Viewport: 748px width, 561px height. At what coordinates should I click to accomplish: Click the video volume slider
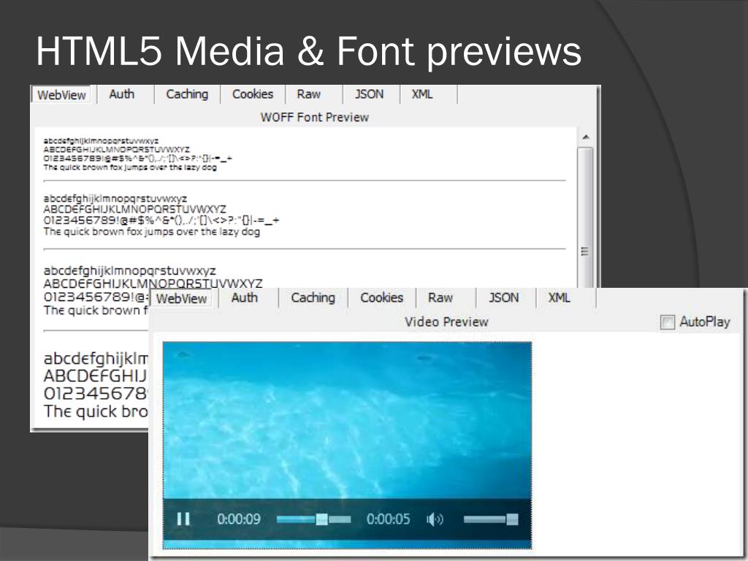(x=490, y=519)
